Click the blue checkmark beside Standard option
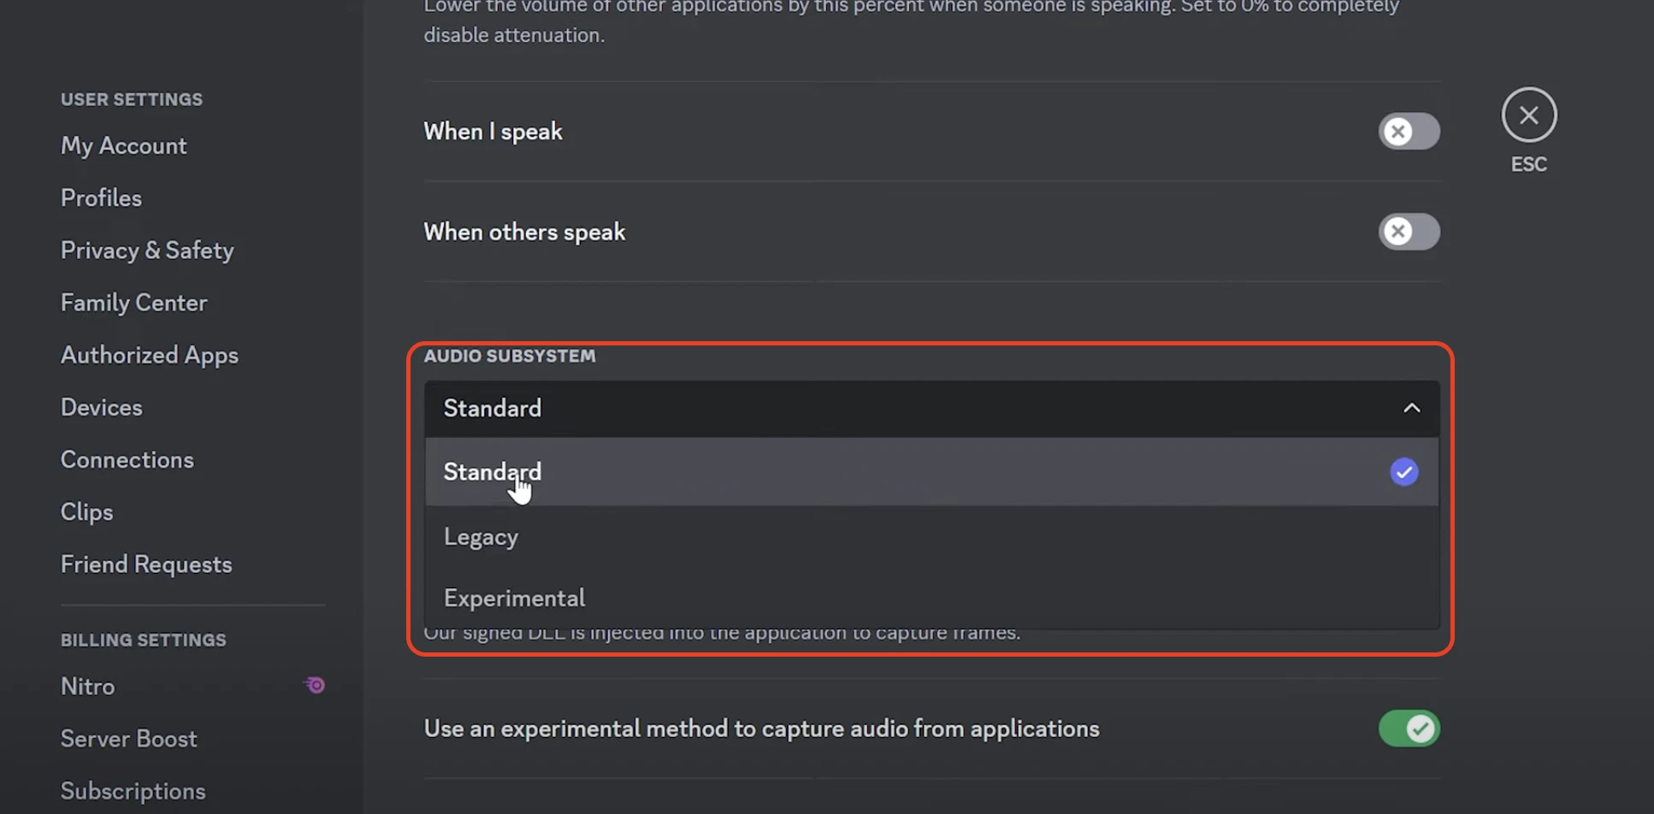1654x814 pixels. point(1403,472)
